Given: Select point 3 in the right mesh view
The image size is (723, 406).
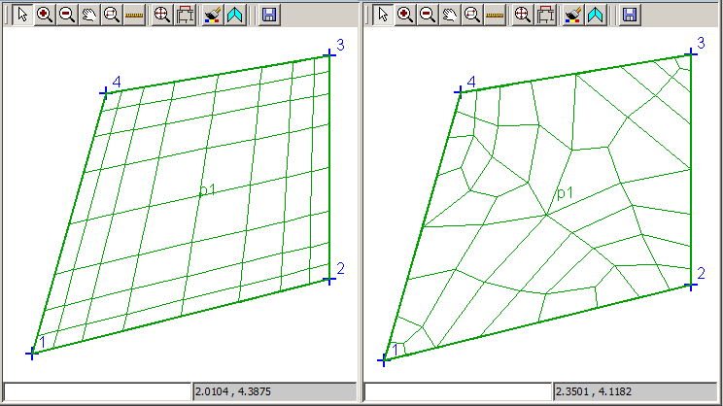Looking at the screenshot, I should click(690, 54).
